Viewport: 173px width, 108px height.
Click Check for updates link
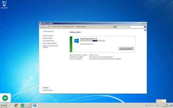pyautogui.click(x=48, y=36)
